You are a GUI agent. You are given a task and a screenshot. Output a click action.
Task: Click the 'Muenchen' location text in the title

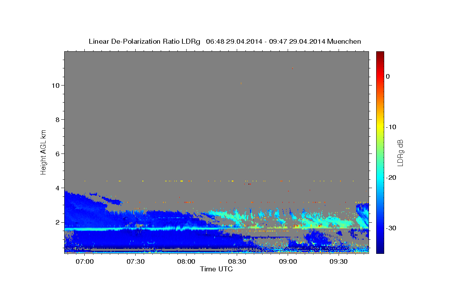(345, 41)
